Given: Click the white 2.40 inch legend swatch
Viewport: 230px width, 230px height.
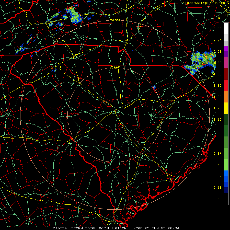Looking at the screenshot, I should point(226,28).
